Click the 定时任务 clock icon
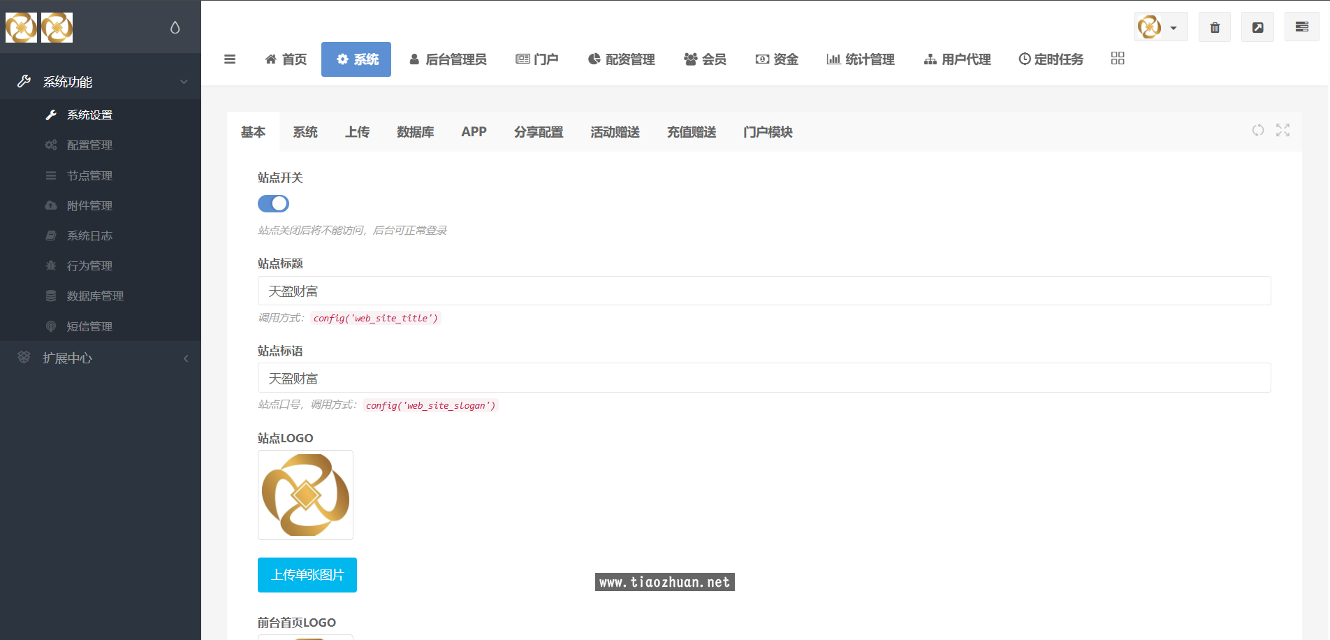1330x640 pixels. (1024, 59)
